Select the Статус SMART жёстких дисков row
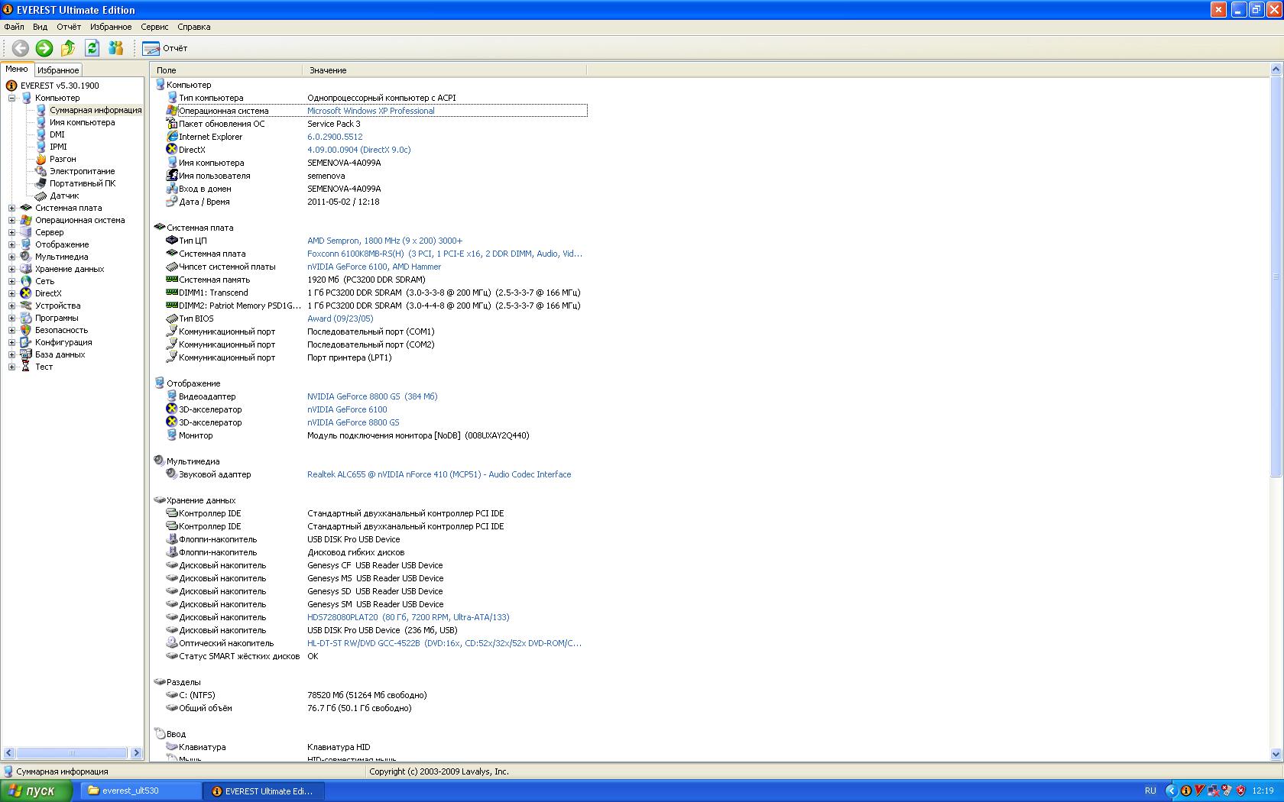 pyautogui.click(x=376, y=656)
